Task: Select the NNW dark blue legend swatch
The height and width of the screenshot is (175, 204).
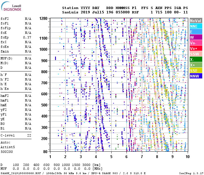Action: tap(196, 76)
